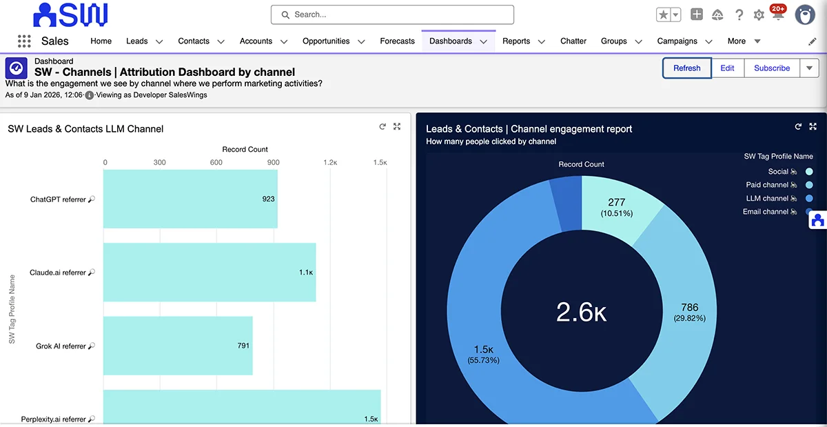Open the Leads tab

point(136,41)
